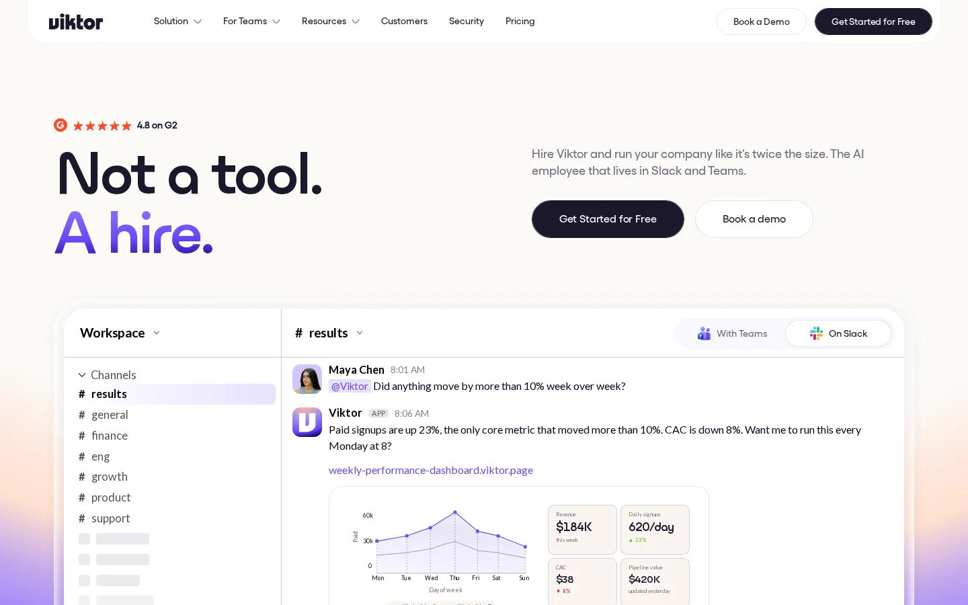
Task: Click the Viktor logo in the header
Action: (x=76, y=22)
